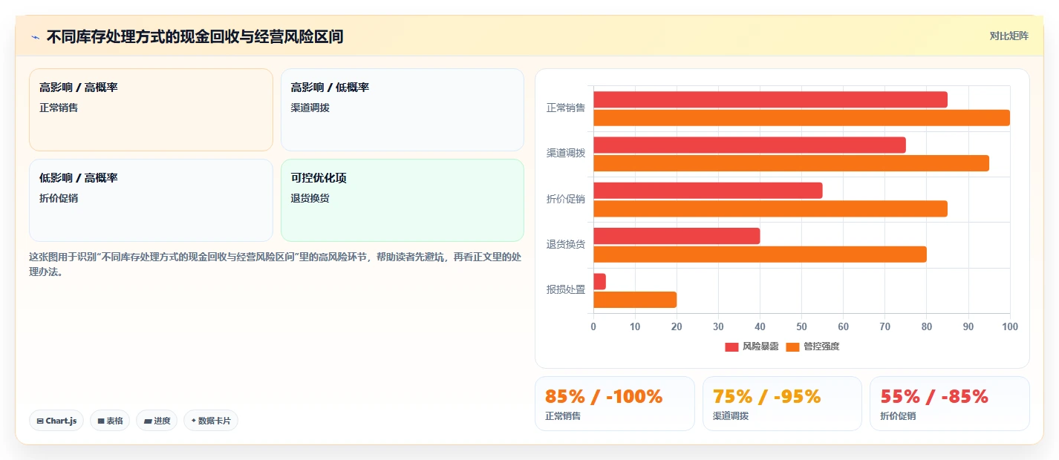Open the 75% / -95% stat card
This screenshot has width=1059, height=460.
coord(782,404)
